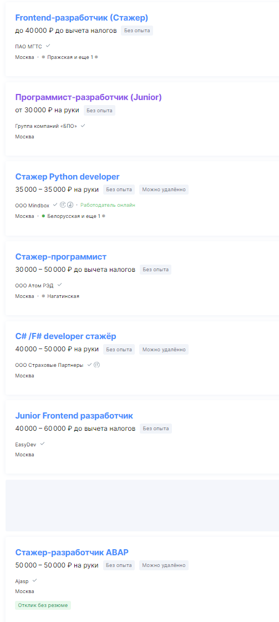Click Можно удалённо tag on Стажер Python developer
Image resolution: width=279 pixels, height=622 pixels.
(164, 190)
